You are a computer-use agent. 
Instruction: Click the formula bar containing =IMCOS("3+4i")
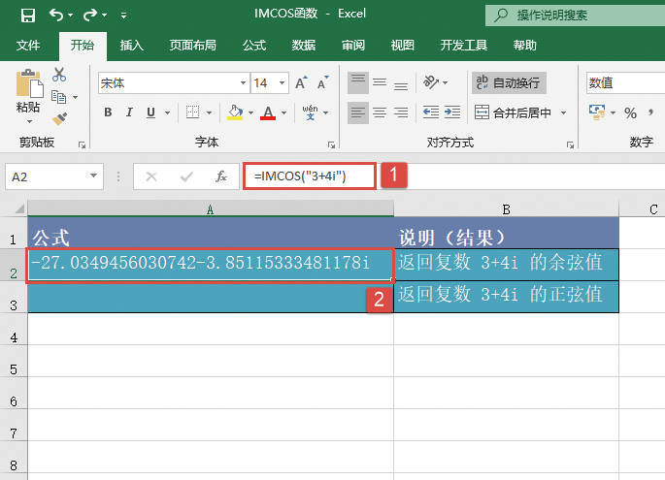point(309,176)
